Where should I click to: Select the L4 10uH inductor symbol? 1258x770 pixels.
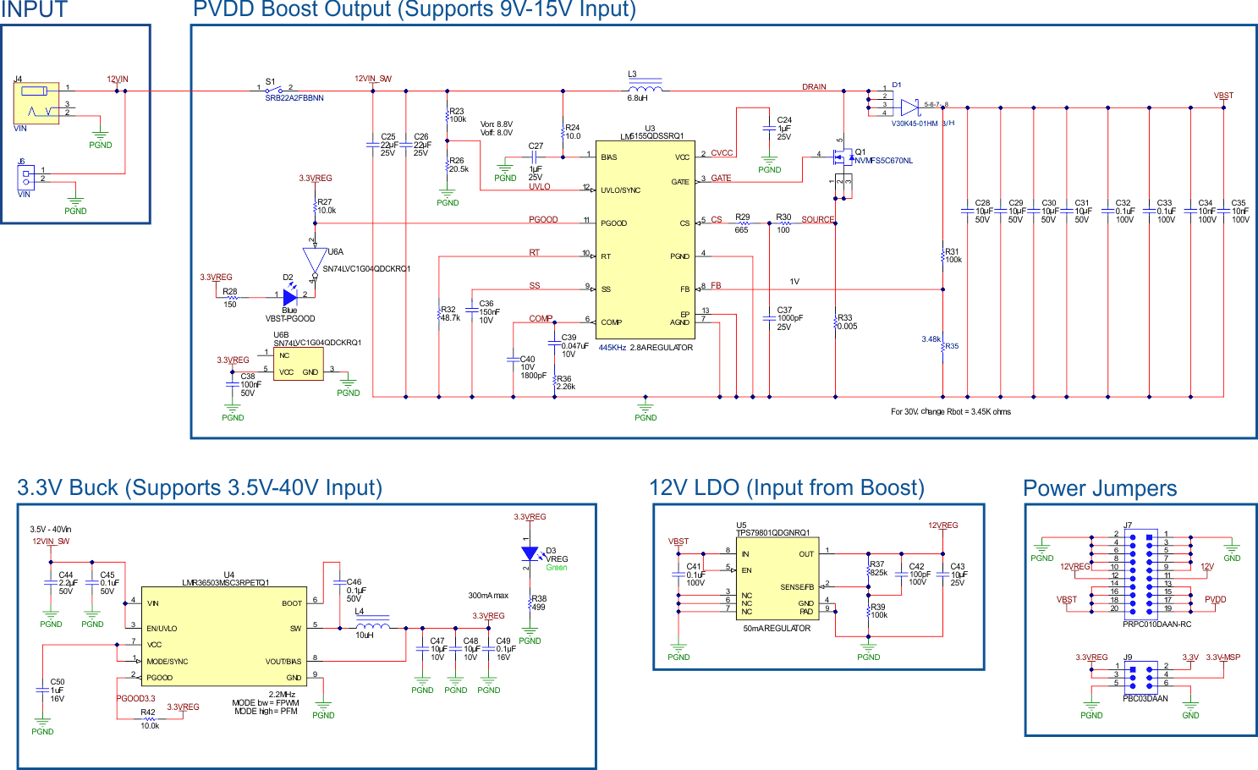pyautogui.click(x=372, y=625)
